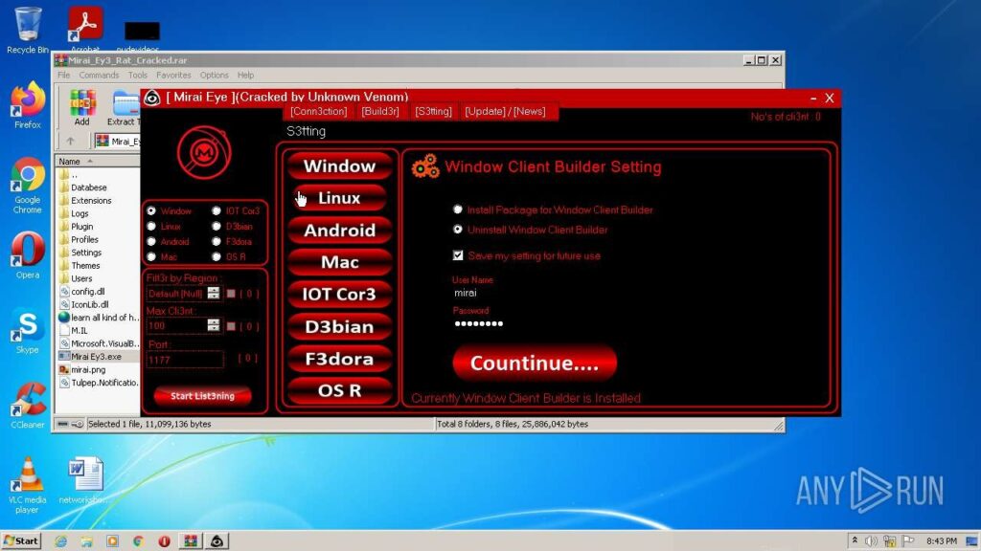Click Mirai Eye title bar eye icon
The height and width of the screenshot is (551, 981).
pos(152,98)
